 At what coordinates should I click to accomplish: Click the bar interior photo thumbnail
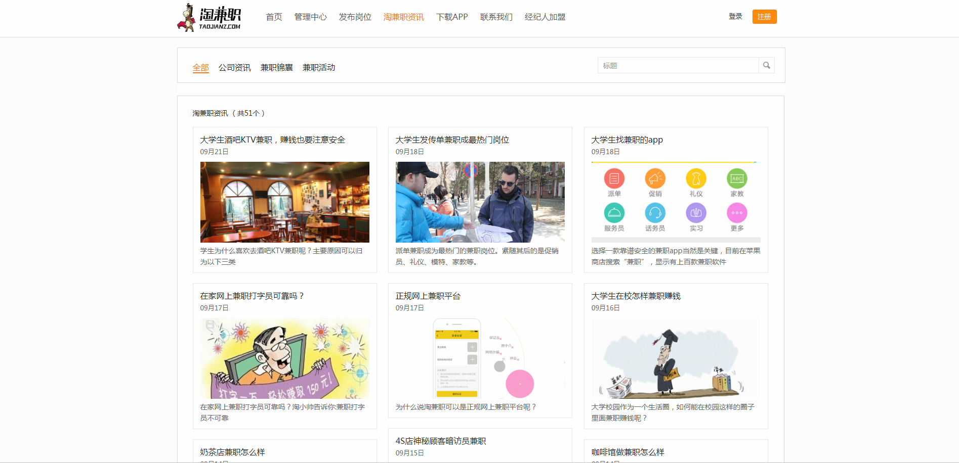[x=285, y=202]
